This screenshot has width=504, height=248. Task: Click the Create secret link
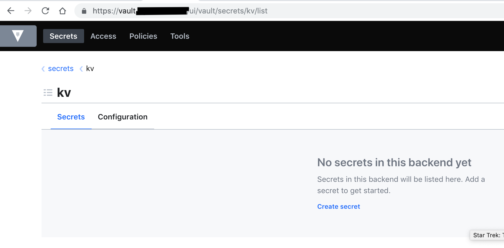(x=338, y=206)
